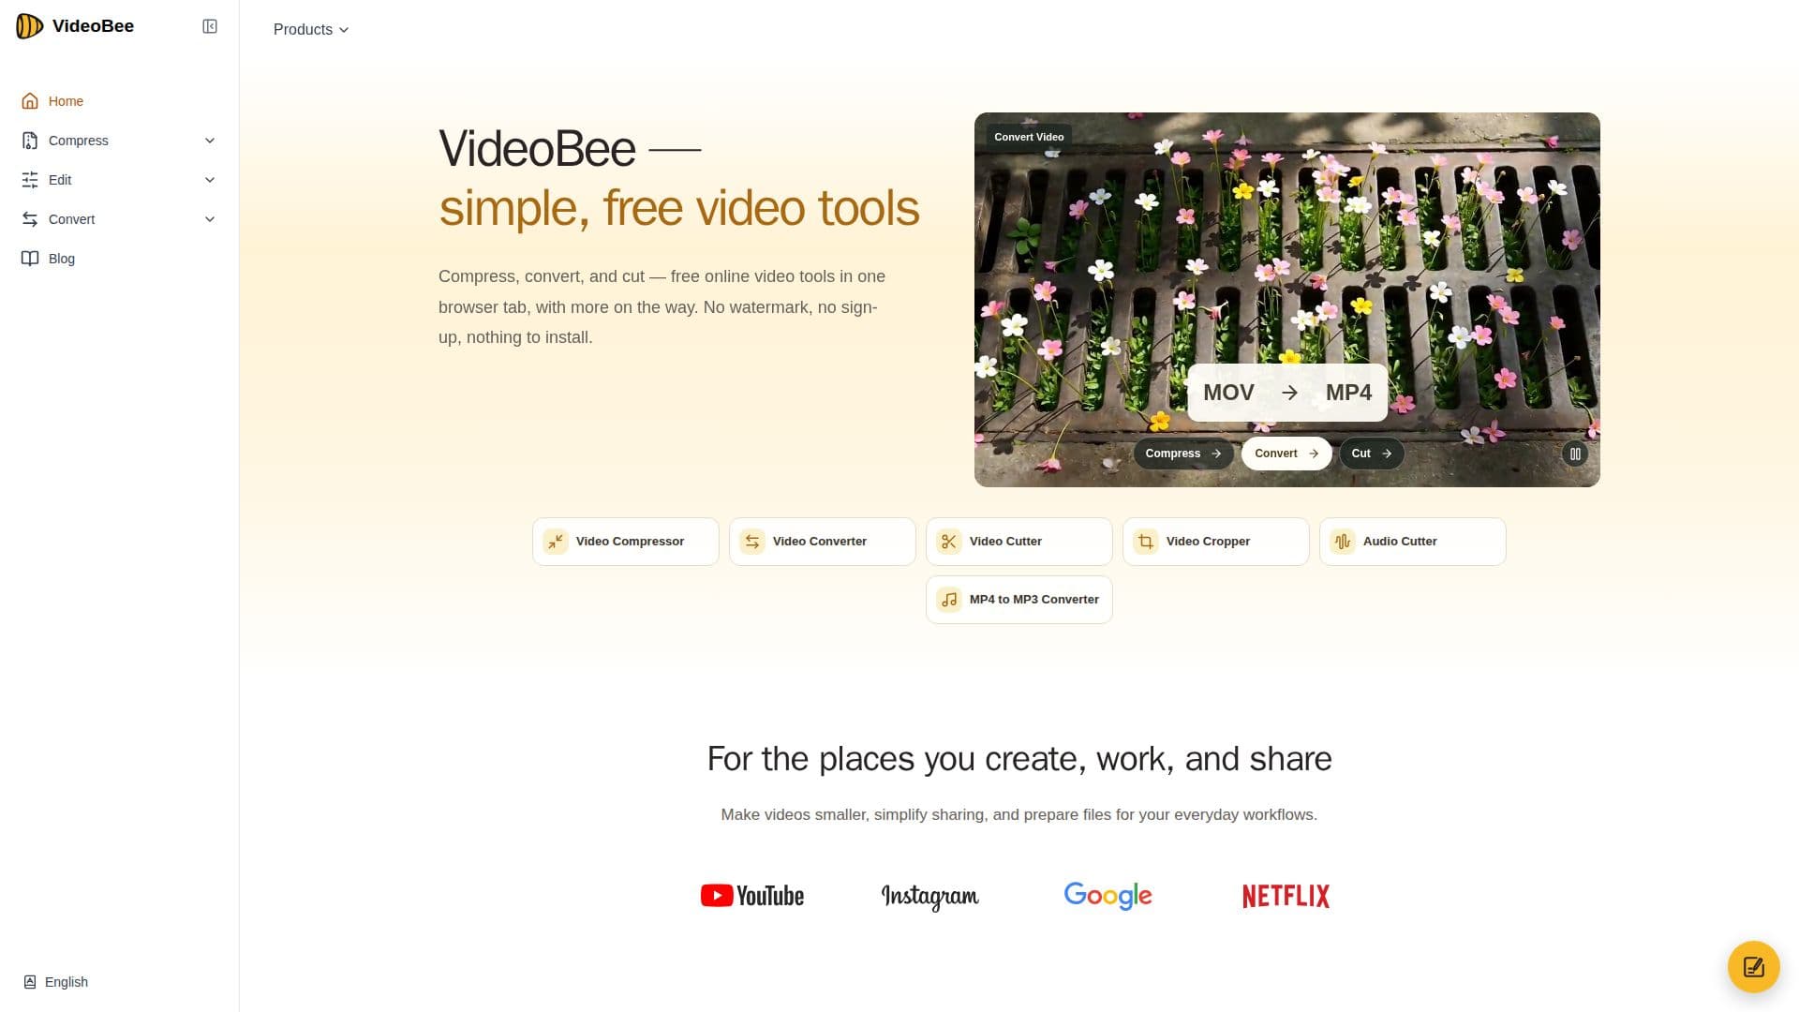Viewport: 1799px width, 1012px height.
Task: Click the Video Compressor shrink icon
Action: 556,542
